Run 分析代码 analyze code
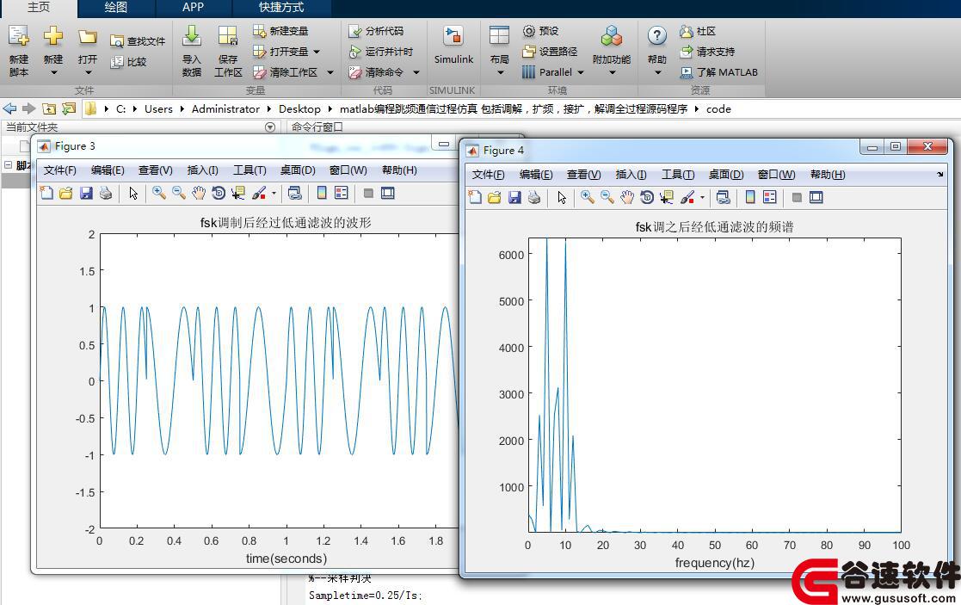961x605 pixels. [x=376, y=31]
